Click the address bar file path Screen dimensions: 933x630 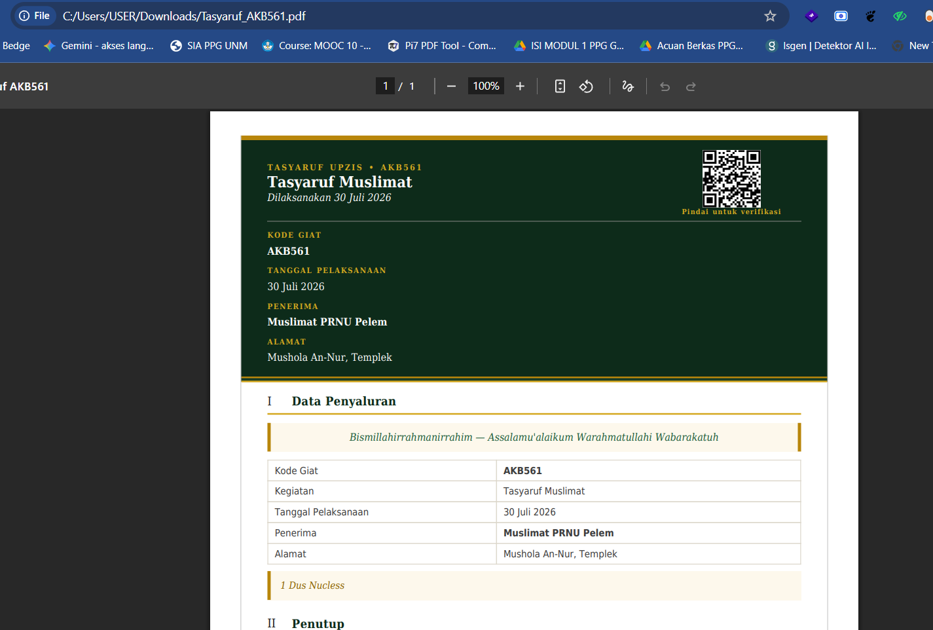point(184,16)
